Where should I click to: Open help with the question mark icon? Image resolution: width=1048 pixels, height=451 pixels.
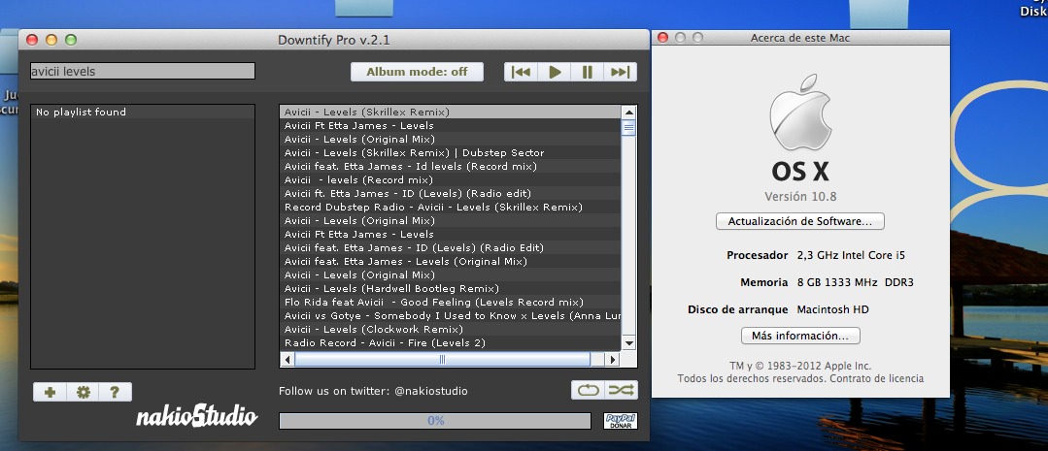click(115, 392)
